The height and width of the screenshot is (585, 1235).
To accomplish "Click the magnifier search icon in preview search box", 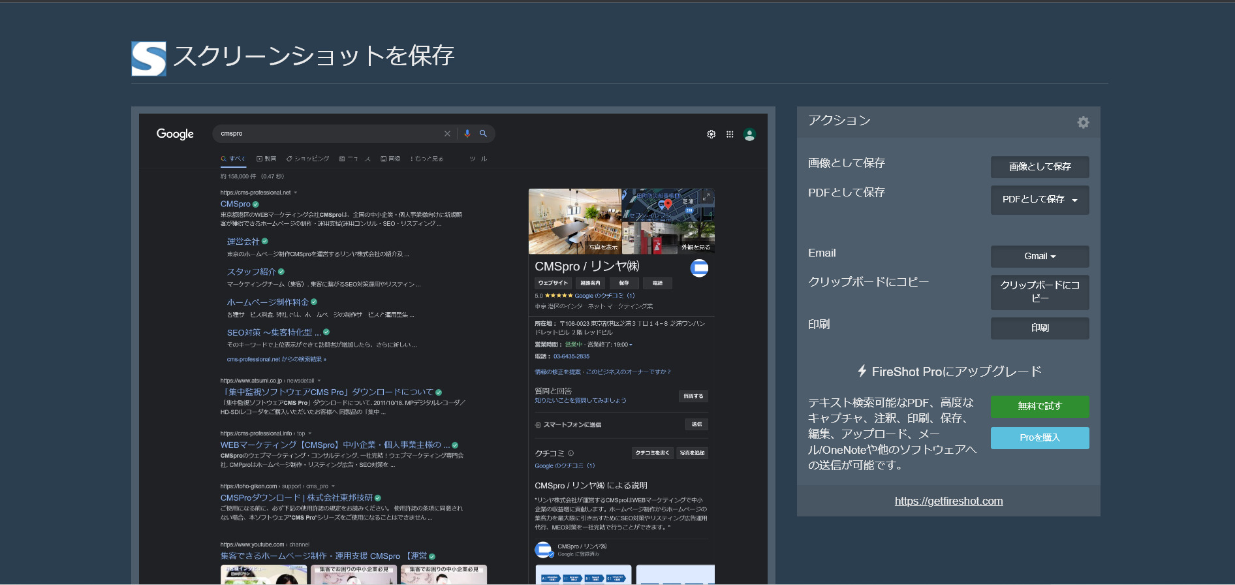I will 483,133.
